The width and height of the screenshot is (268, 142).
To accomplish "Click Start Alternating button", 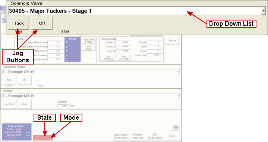I will [x=108, y=58].
